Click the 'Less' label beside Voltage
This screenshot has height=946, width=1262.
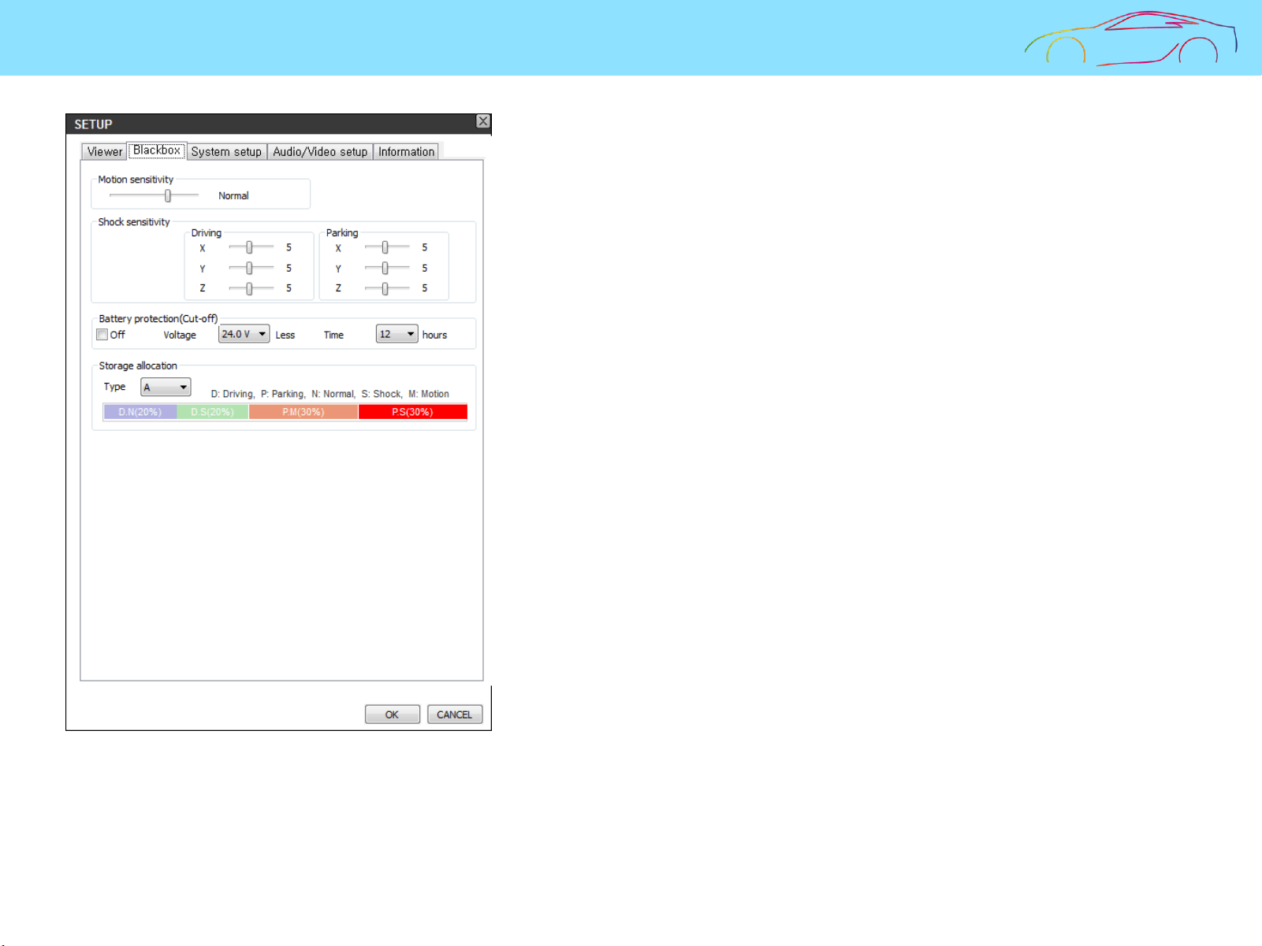point(285,335)
